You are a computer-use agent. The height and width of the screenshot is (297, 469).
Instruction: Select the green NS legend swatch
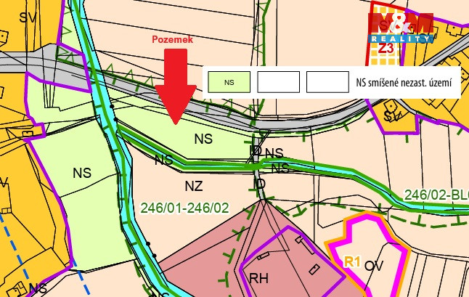tap(229, 82)
